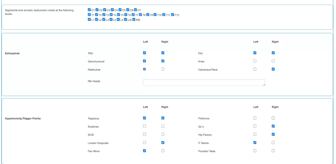The image size is (336, 164).
Task: Check the Left Pronator Teres checkbox
Action: pyautogui.click(x=255, y=151)
